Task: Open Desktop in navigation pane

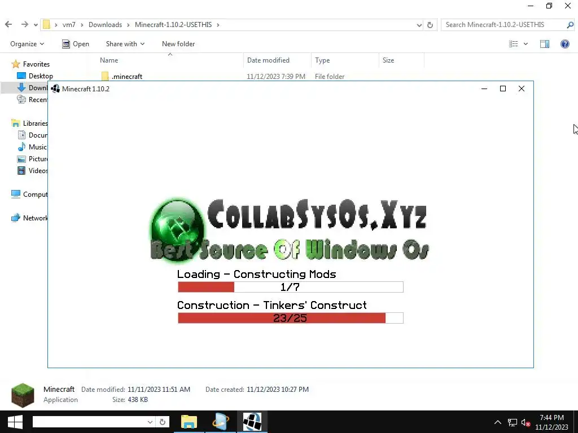Action: (35, 76)
